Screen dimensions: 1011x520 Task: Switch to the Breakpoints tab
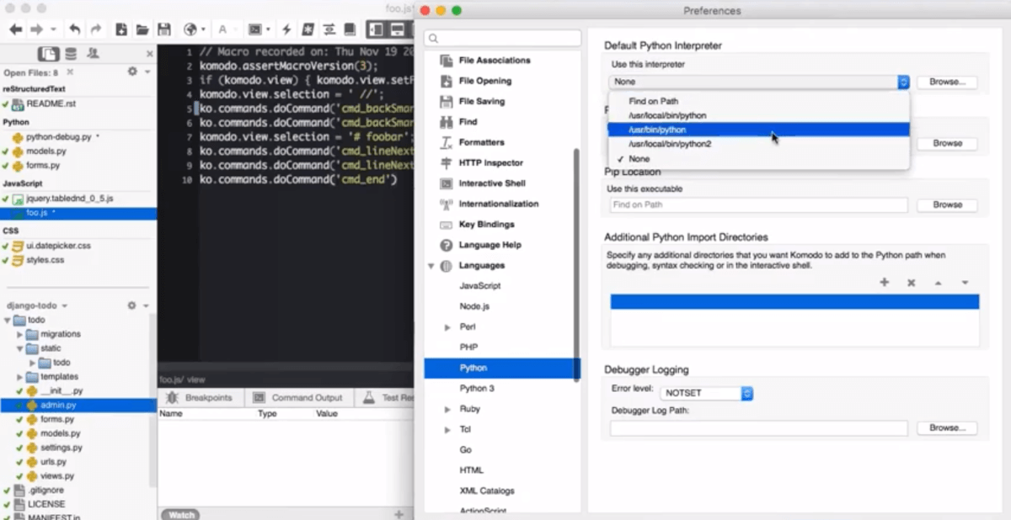point(199,397)
